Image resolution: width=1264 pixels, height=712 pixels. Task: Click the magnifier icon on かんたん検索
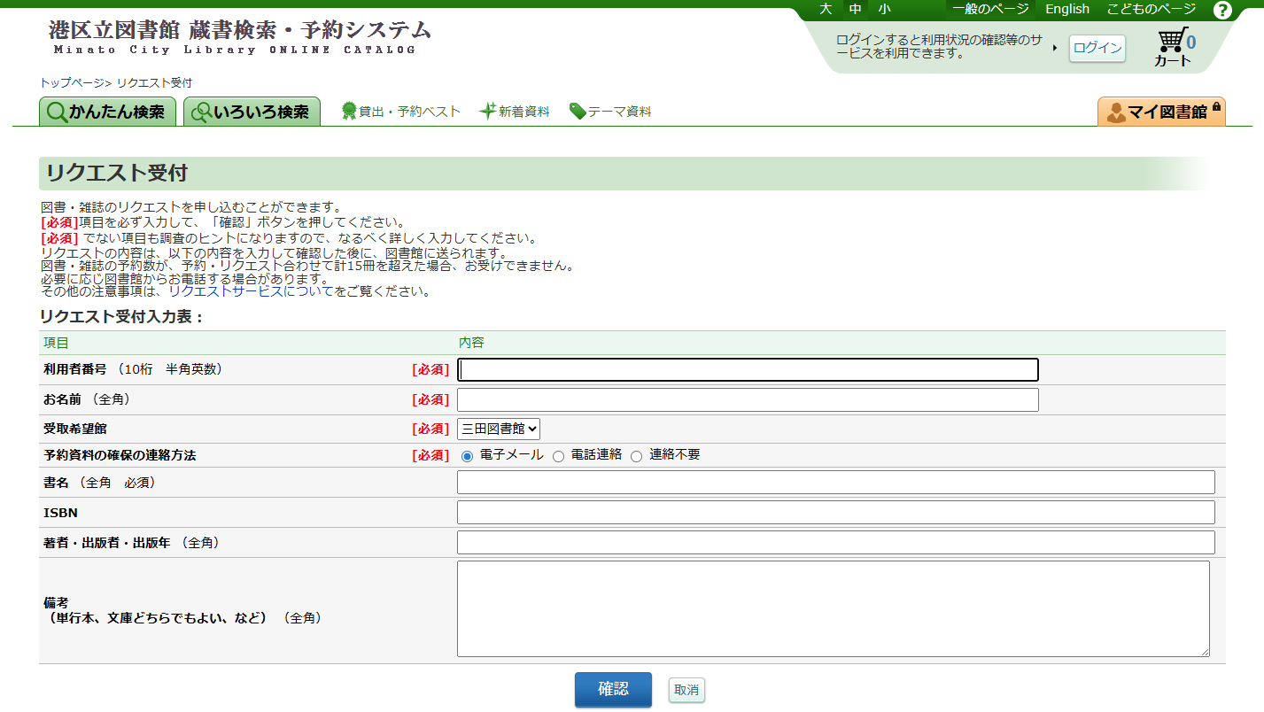tap(55, 111)
